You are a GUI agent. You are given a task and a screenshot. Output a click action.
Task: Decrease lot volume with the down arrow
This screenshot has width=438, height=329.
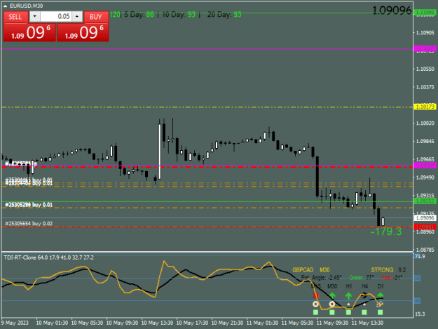click(34, 17)
